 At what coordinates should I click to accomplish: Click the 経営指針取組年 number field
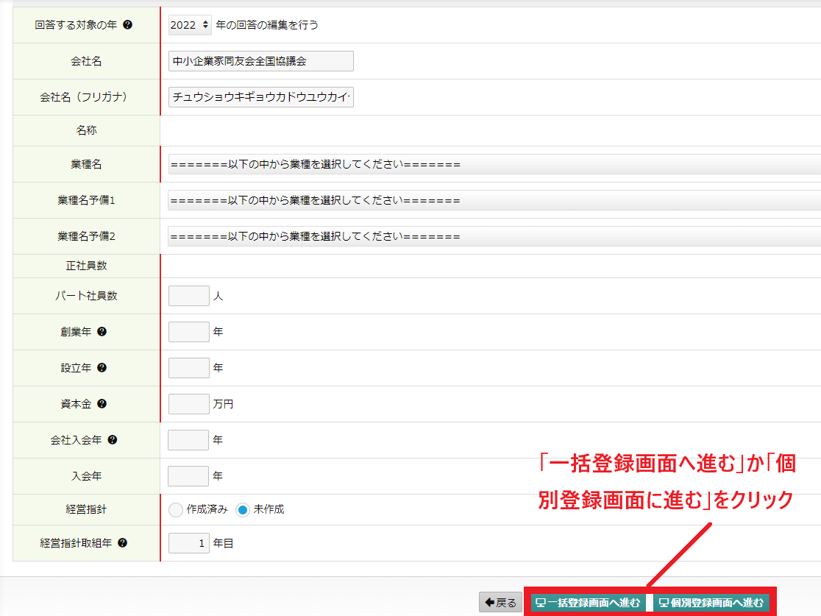(x=189, y=543)
